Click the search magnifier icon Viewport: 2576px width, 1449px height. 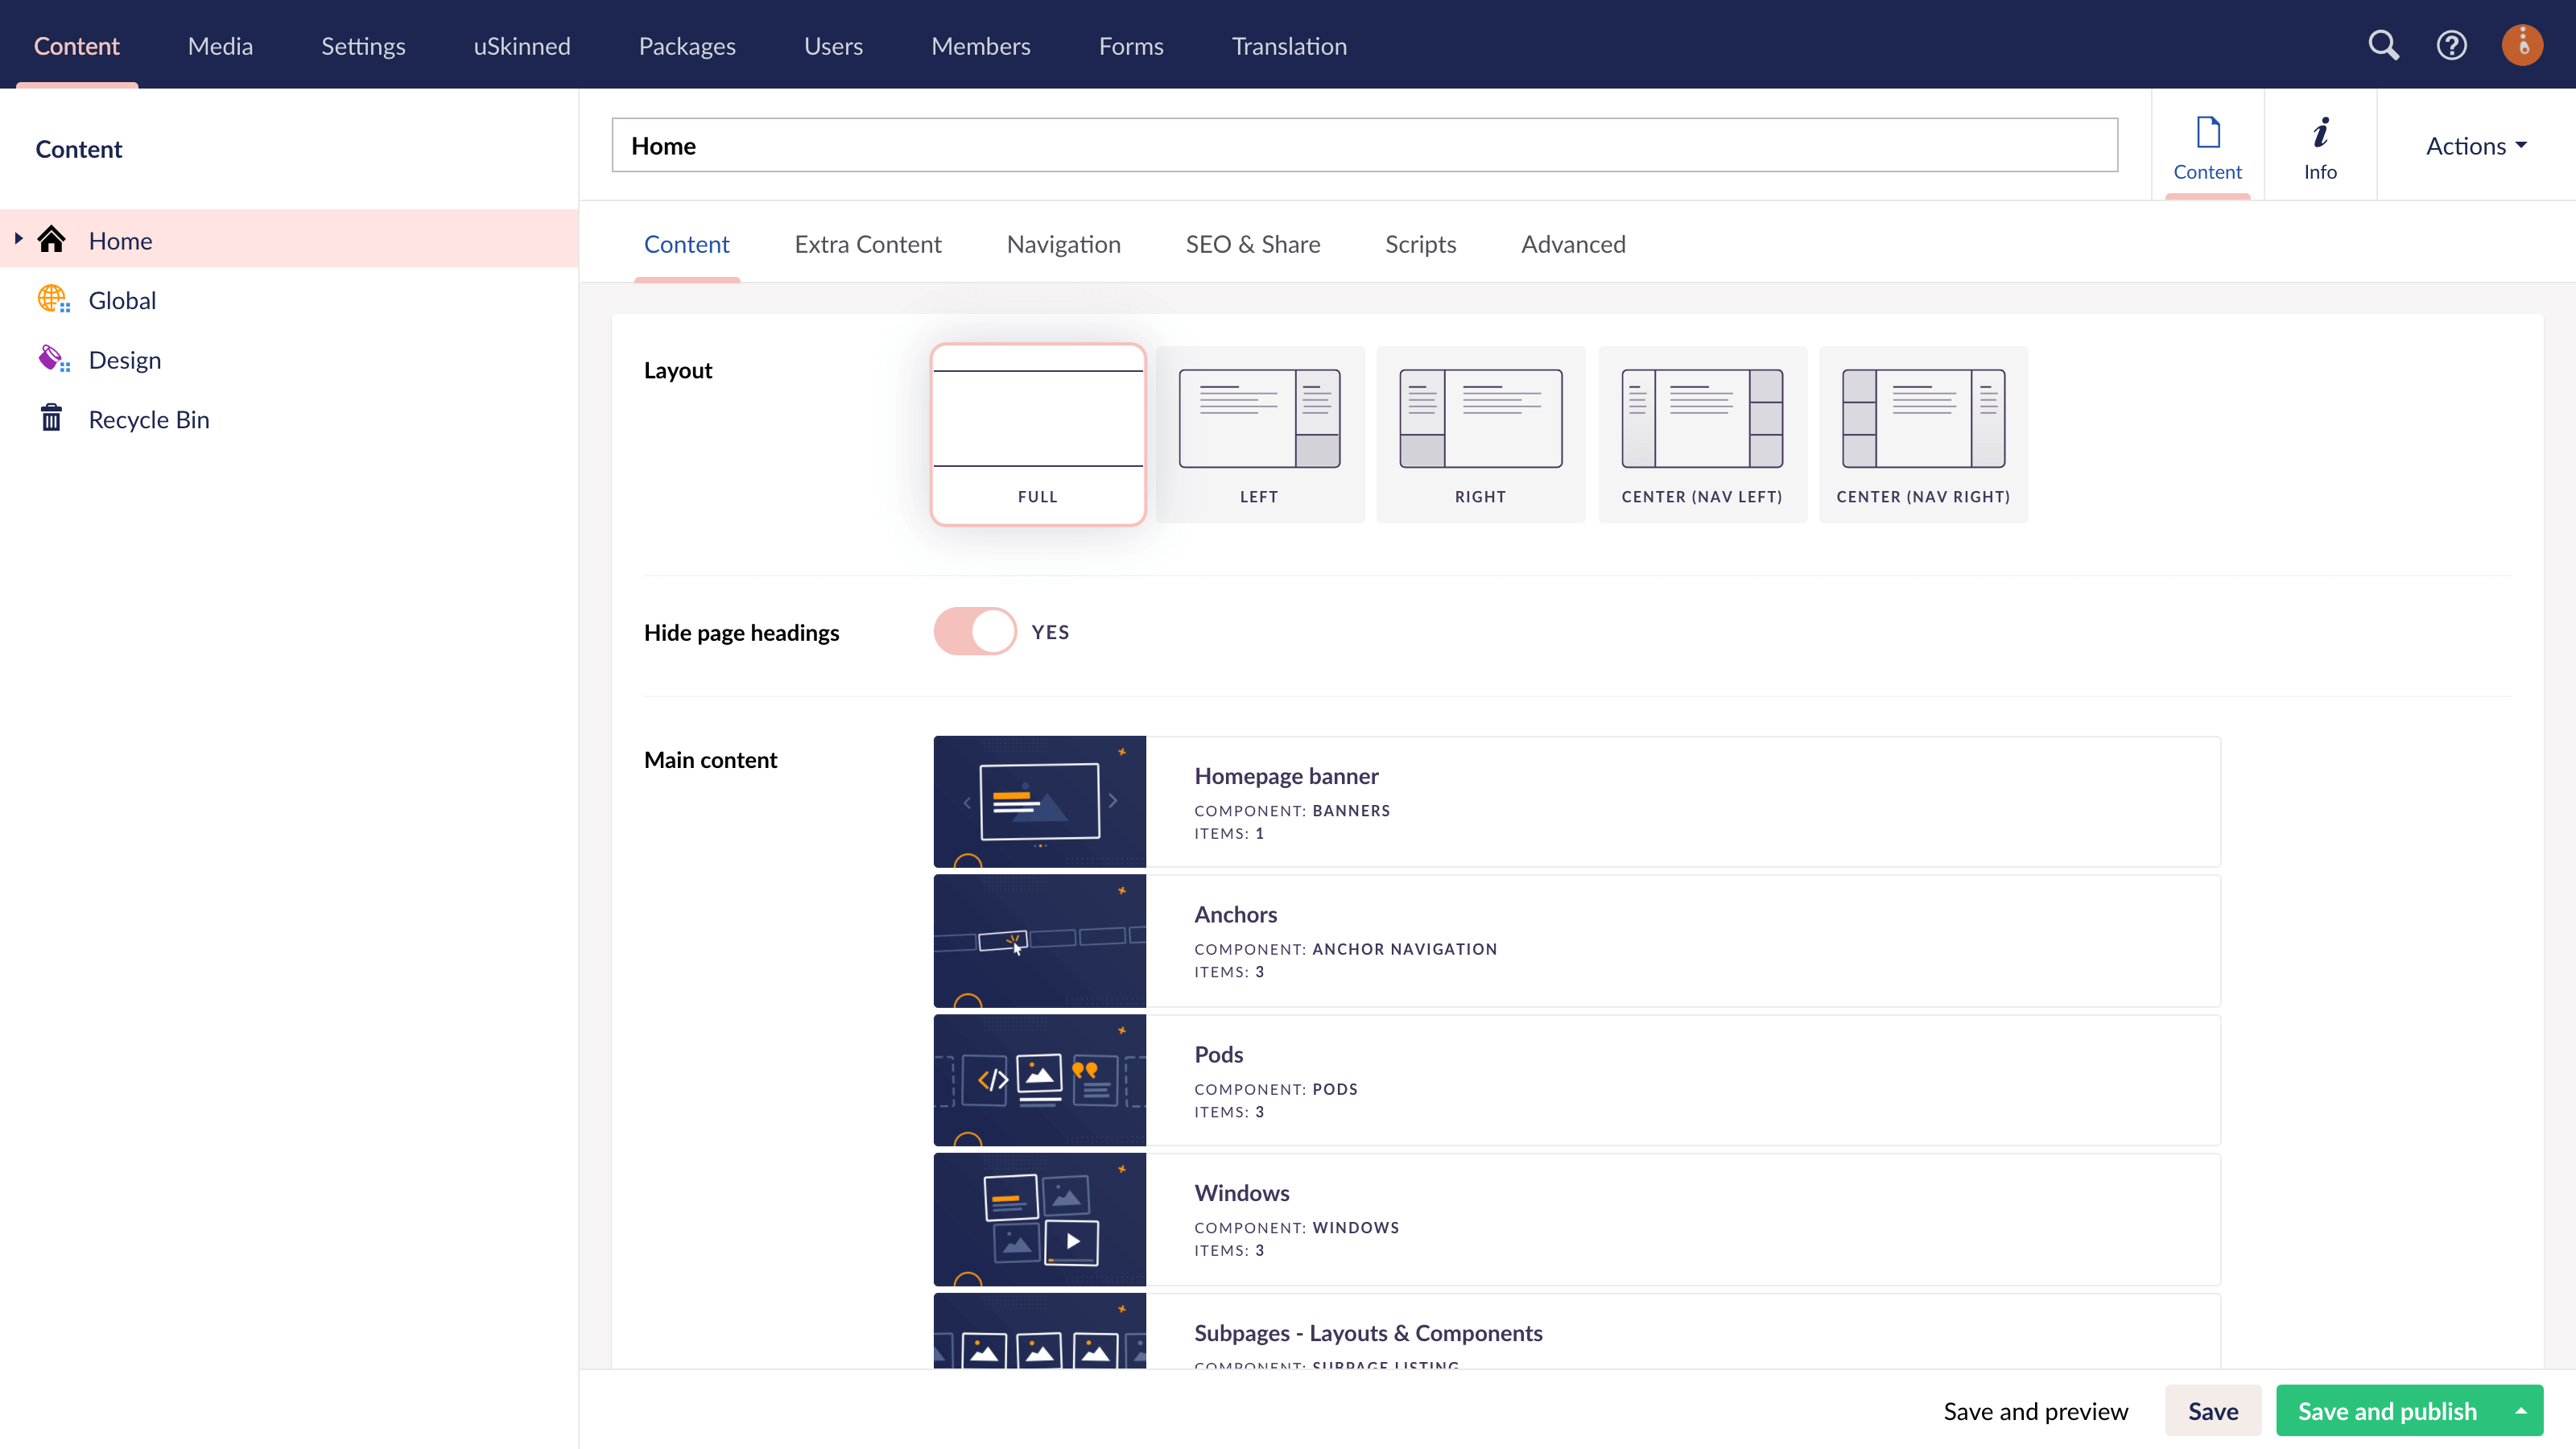click(2383, 45)
